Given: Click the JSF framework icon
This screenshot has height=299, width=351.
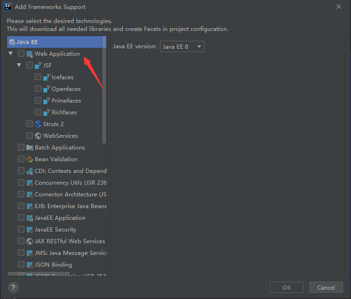Looking at the screenshot, I should (38, 66).
